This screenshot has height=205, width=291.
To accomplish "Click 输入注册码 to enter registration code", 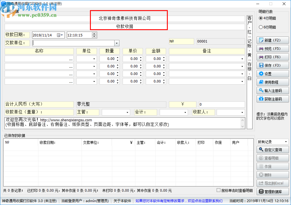I will click(x=272, y=90).
